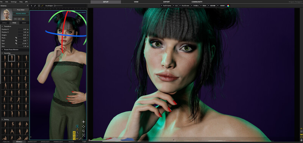Toggle POSING MODE on
The image size is (303, 143).
21,14
